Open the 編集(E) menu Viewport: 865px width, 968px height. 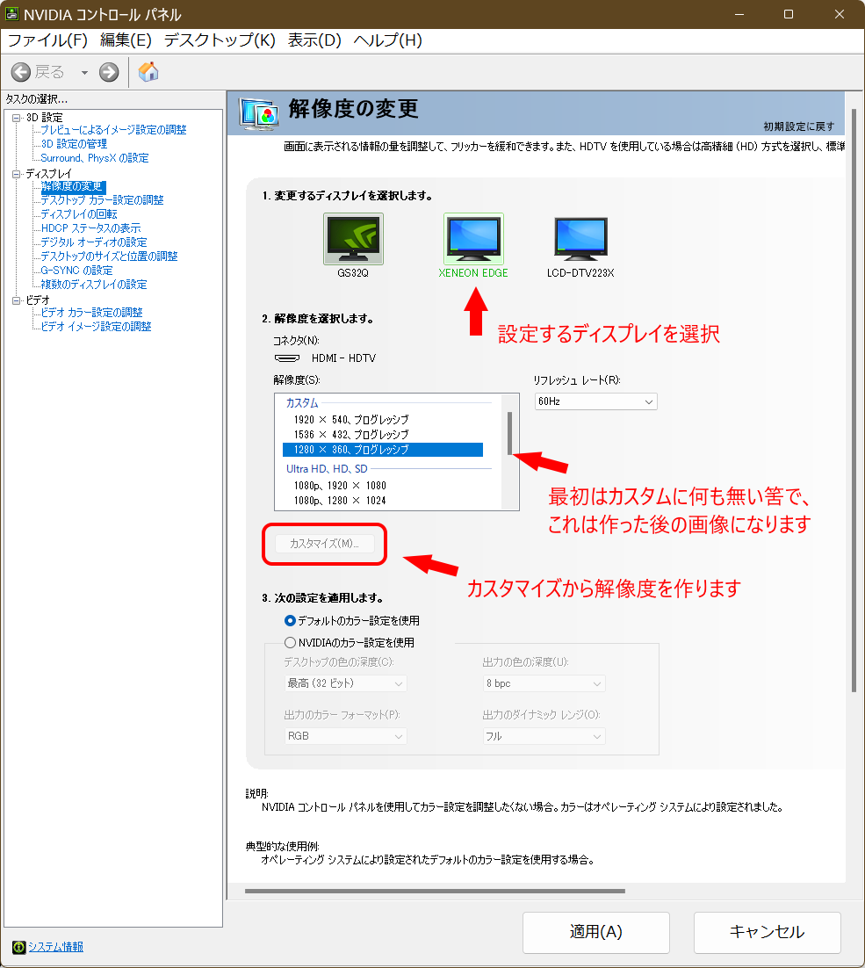click(x=126, y=40)
